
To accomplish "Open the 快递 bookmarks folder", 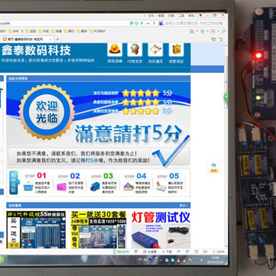I will pos(56,31).
